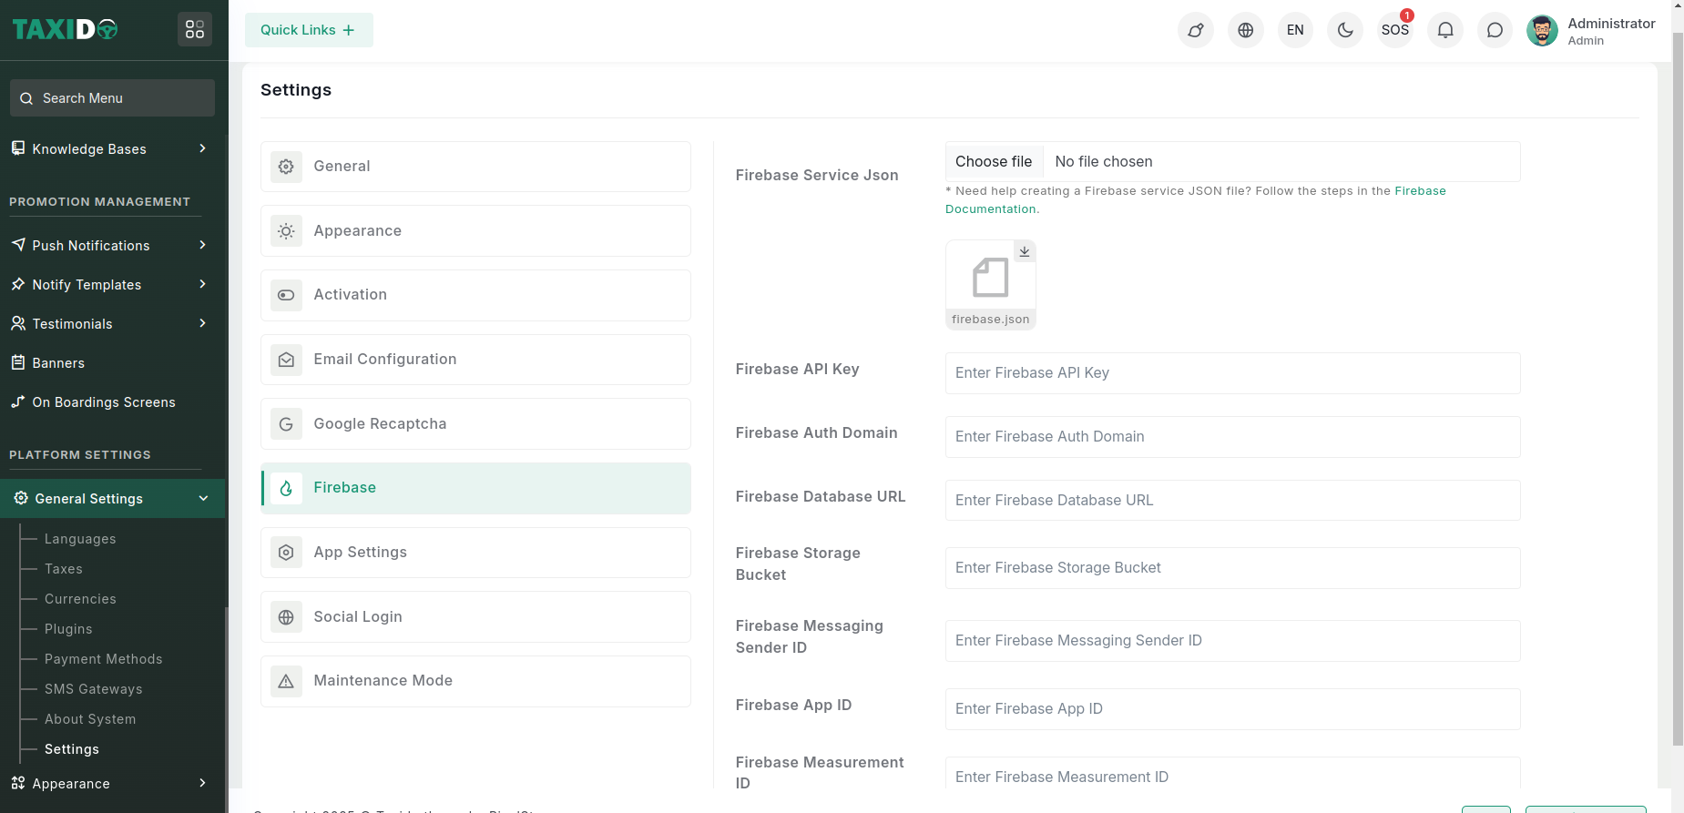Download the firebase.json file

[x=1025, y=252]
